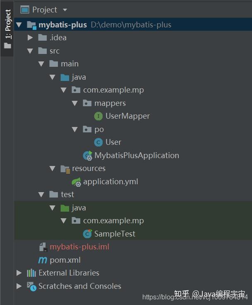The width and height of the screenshot is (252, 305).
Task: Collapse the src folder
Action: [x=30, y=51]
